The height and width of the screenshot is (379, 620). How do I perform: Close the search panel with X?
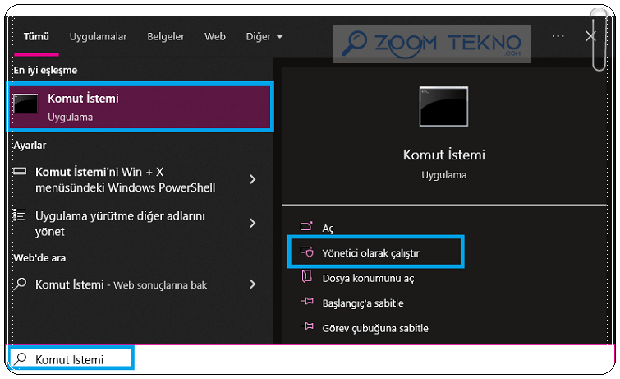[590, 36]
